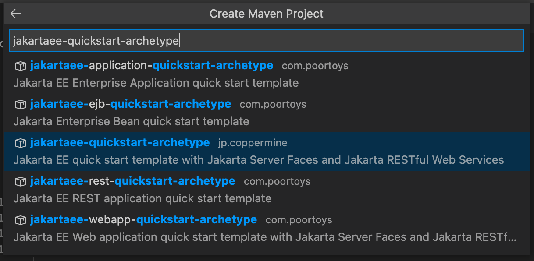Click the truncated Jakarta EE Web application description
The image size is (534, 261).
pyautogui.click(x=265, y=237)
